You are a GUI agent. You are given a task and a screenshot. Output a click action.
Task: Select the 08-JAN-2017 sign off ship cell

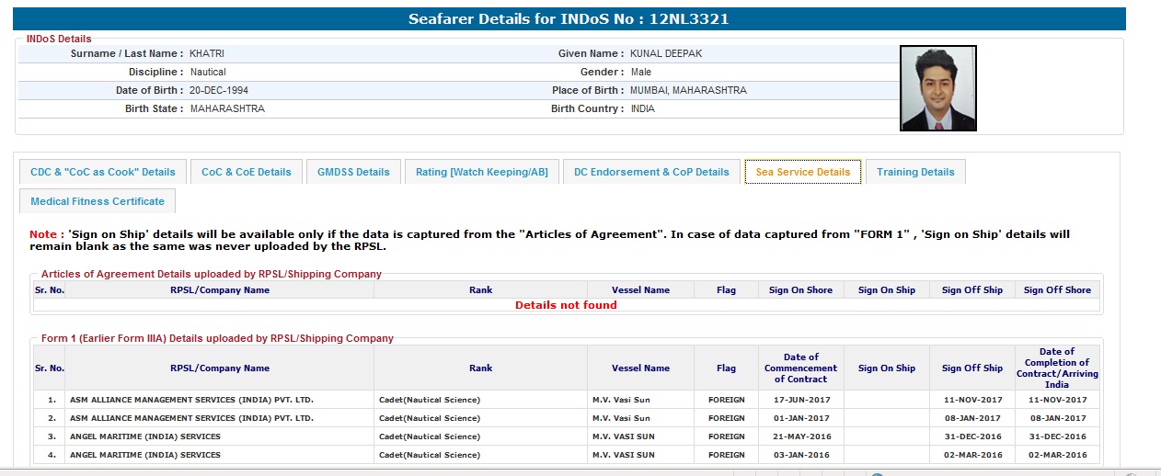point(971,418)
